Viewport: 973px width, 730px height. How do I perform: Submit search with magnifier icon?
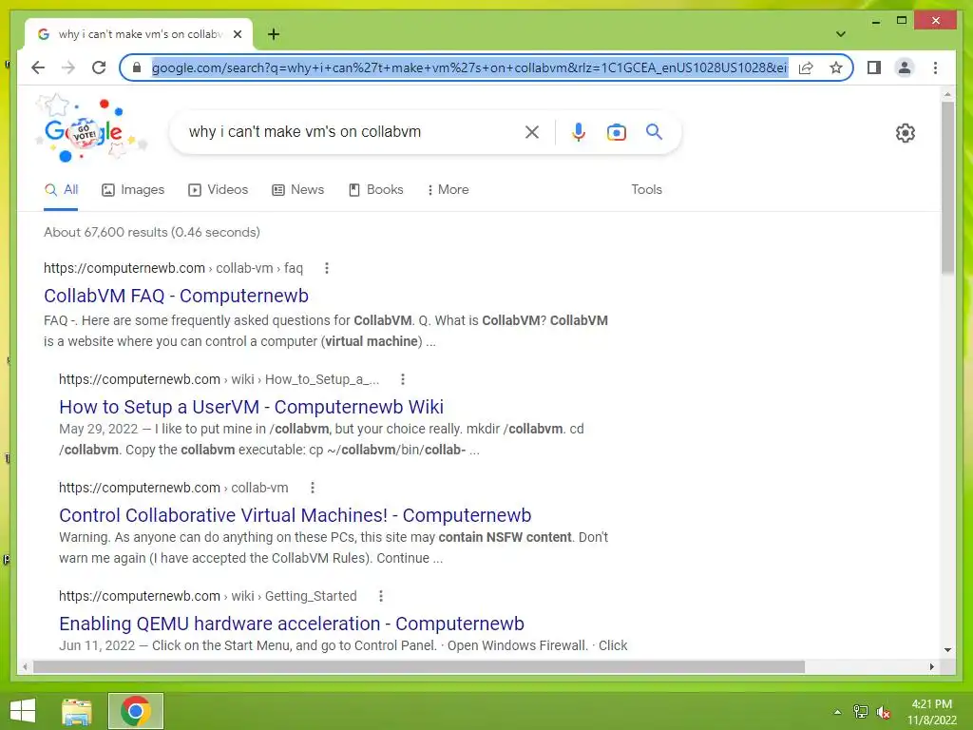(x=654, y=131)
